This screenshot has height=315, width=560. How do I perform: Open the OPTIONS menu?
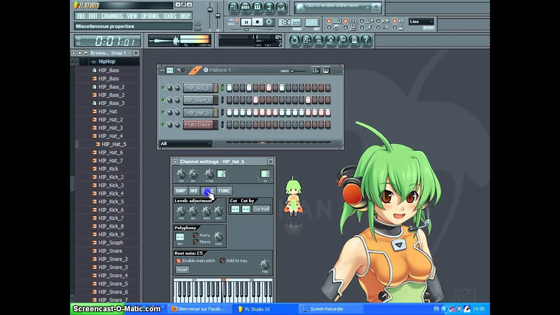tap(150, 16)
